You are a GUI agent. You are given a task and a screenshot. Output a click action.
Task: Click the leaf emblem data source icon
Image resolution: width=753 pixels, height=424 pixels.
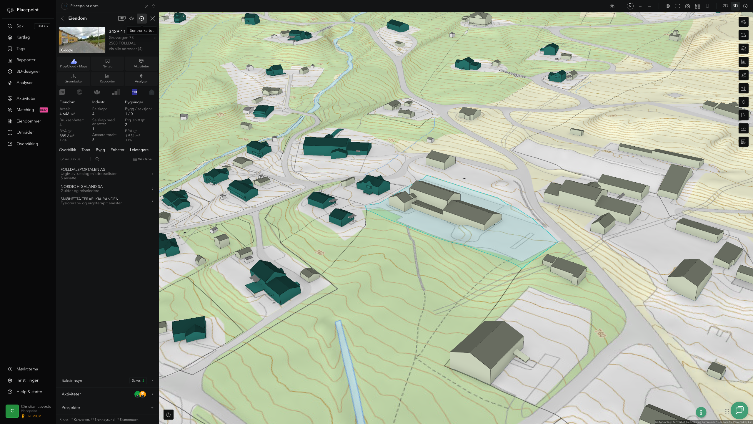(x=97, y=92)
